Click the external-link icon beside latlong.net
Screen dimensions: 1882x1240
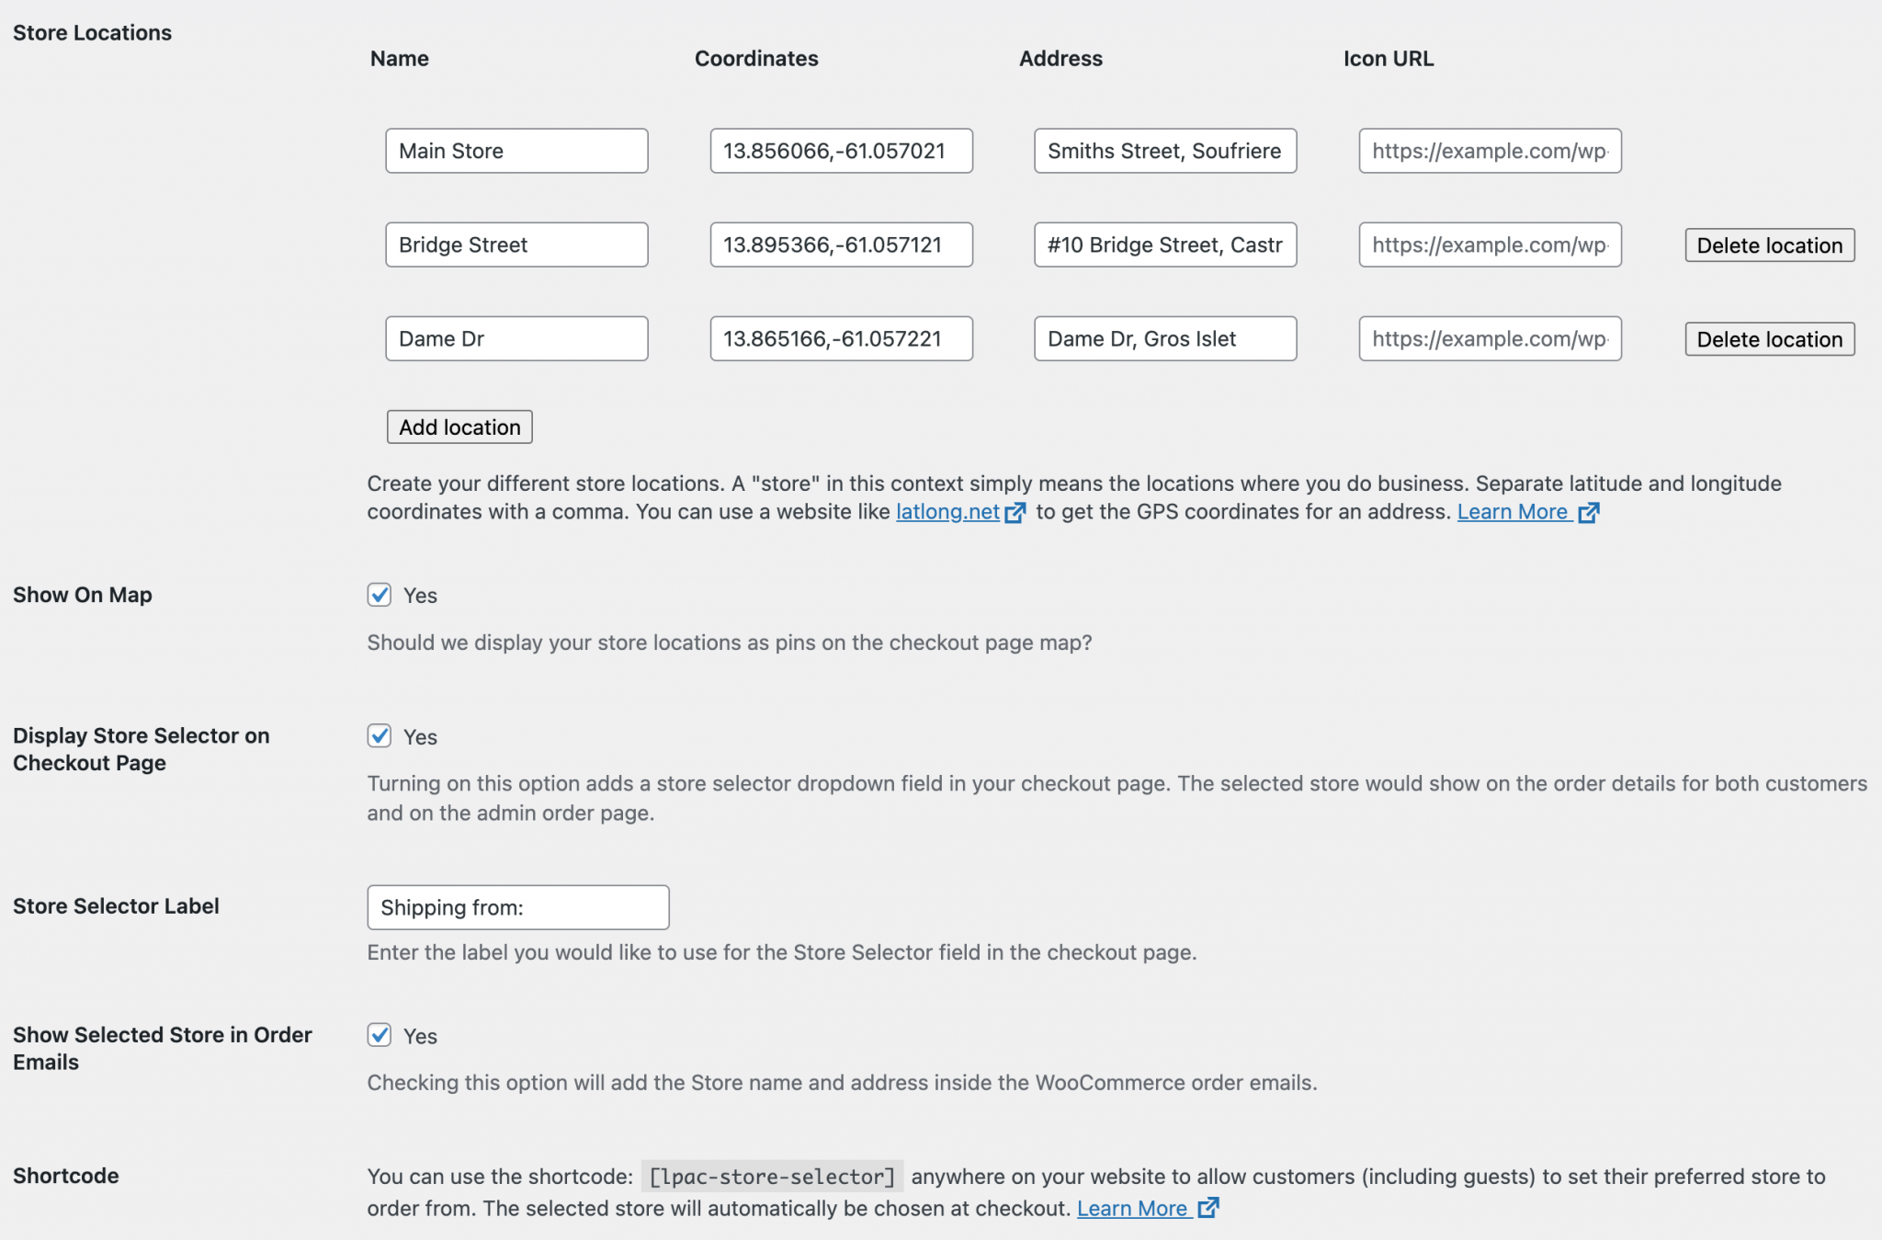1015,512
